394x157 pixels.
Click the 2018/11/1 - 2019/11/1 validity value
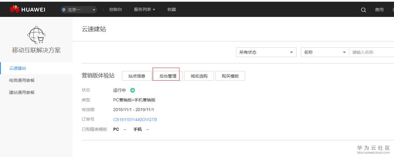click(133, 110)
